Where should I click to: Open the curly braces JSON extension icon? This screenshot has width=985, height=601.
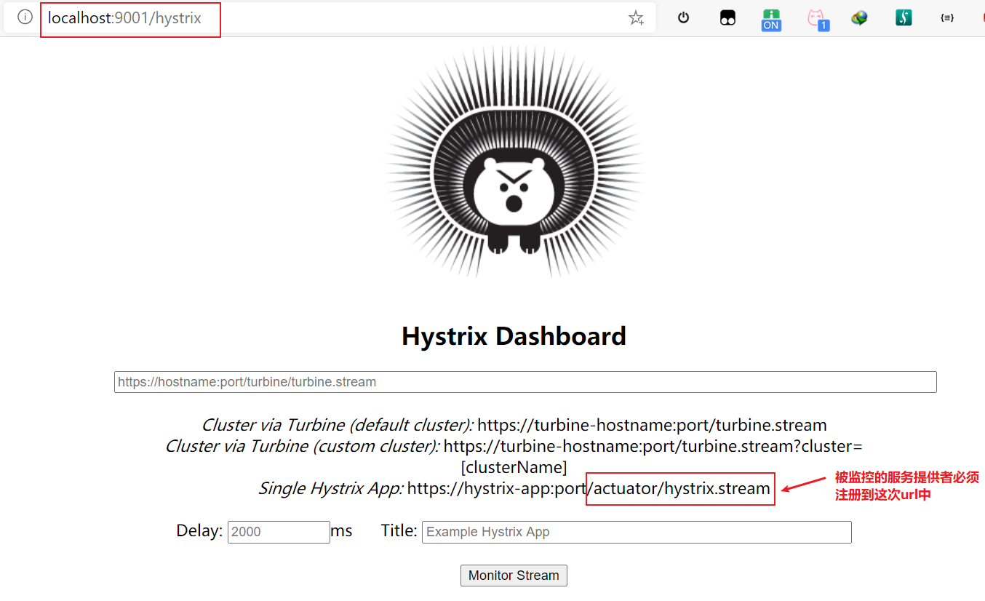click(x=946, y=18)
